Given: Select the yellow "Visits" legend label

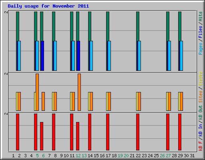Looking at the screenshot, I should tap(201, 79).
